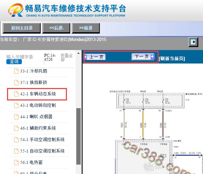Click the wiring diagram image
The image size is (203, 174).
[x=156, y=132]
